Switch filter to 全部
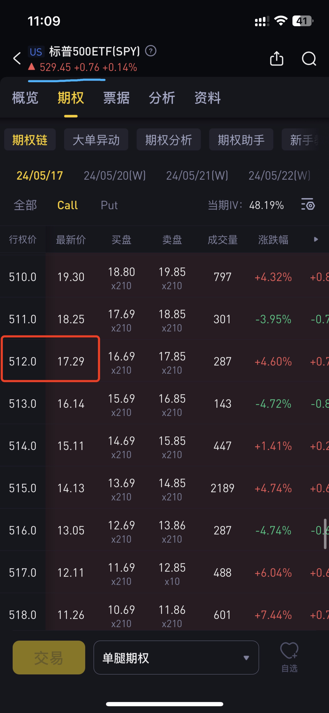 click(25, 205)
